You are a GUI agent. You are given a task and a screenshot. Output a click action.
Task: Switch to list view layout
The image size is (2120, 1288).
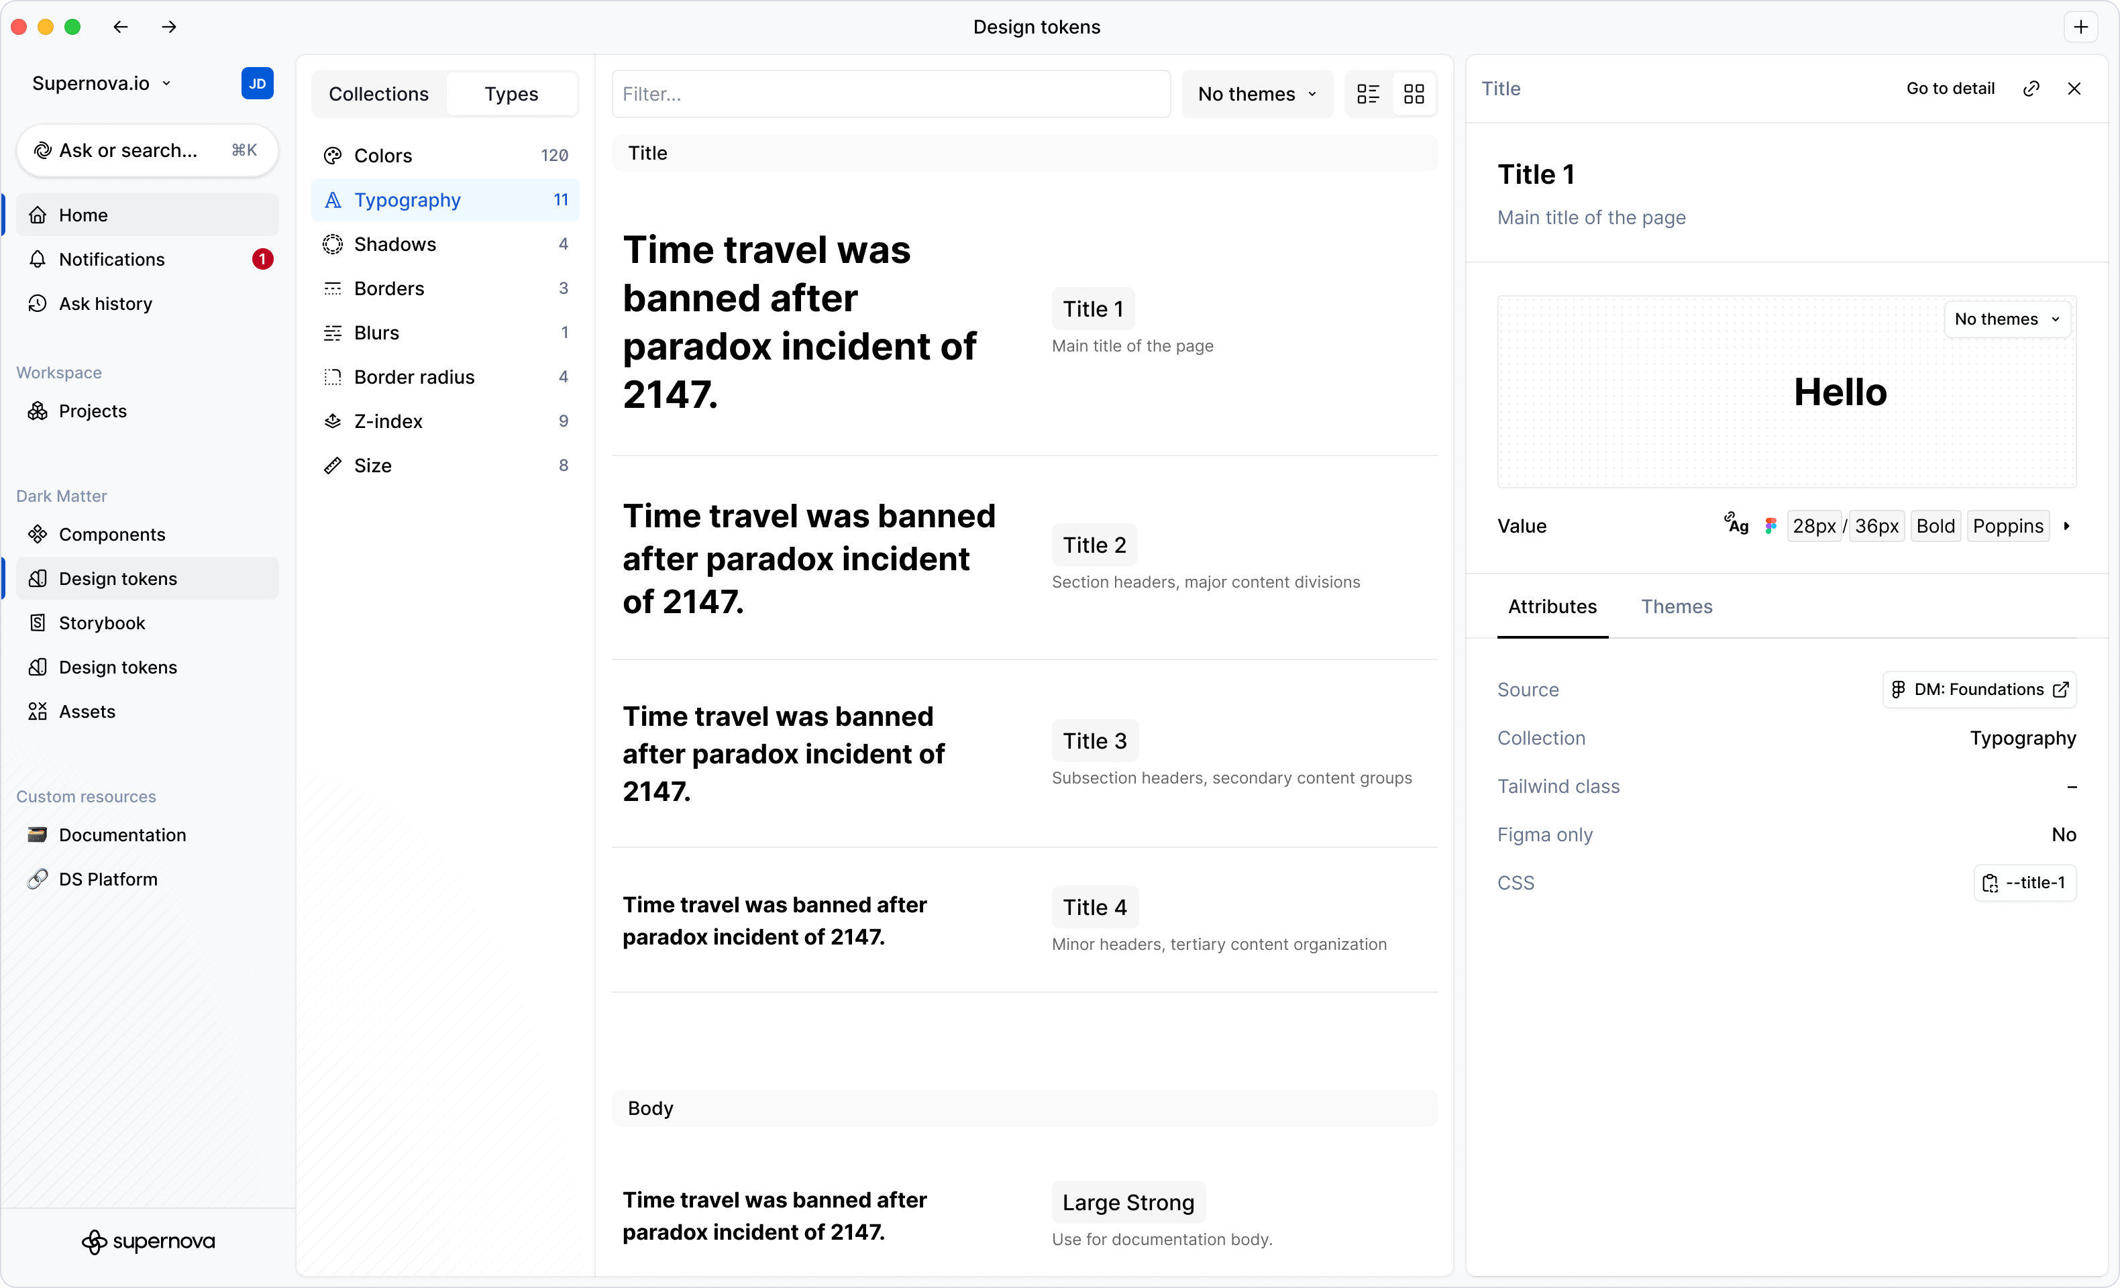pos(1368,94)
